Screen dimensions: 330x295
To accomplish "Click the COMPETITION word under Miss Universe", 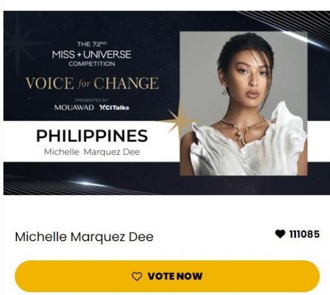I will point(92,64).
